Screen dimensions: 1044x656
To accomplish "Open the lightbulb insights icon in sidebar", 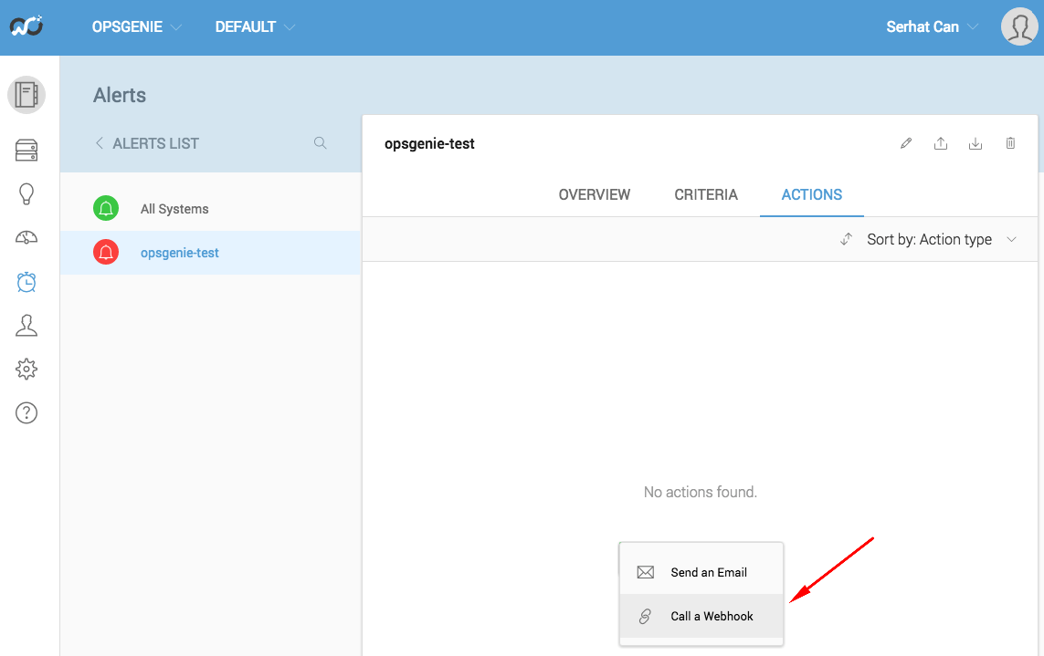I will (x=26, y=193).
